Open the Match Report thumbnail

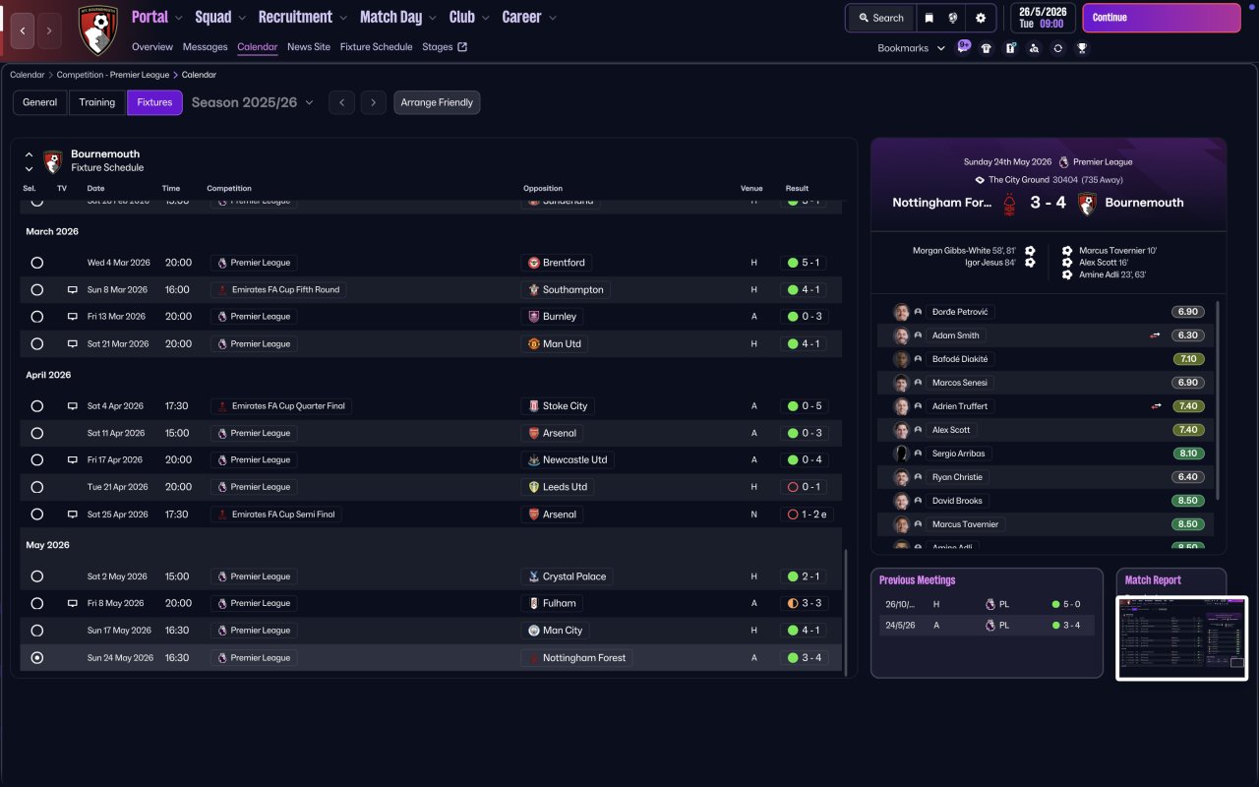[1182, 637]
